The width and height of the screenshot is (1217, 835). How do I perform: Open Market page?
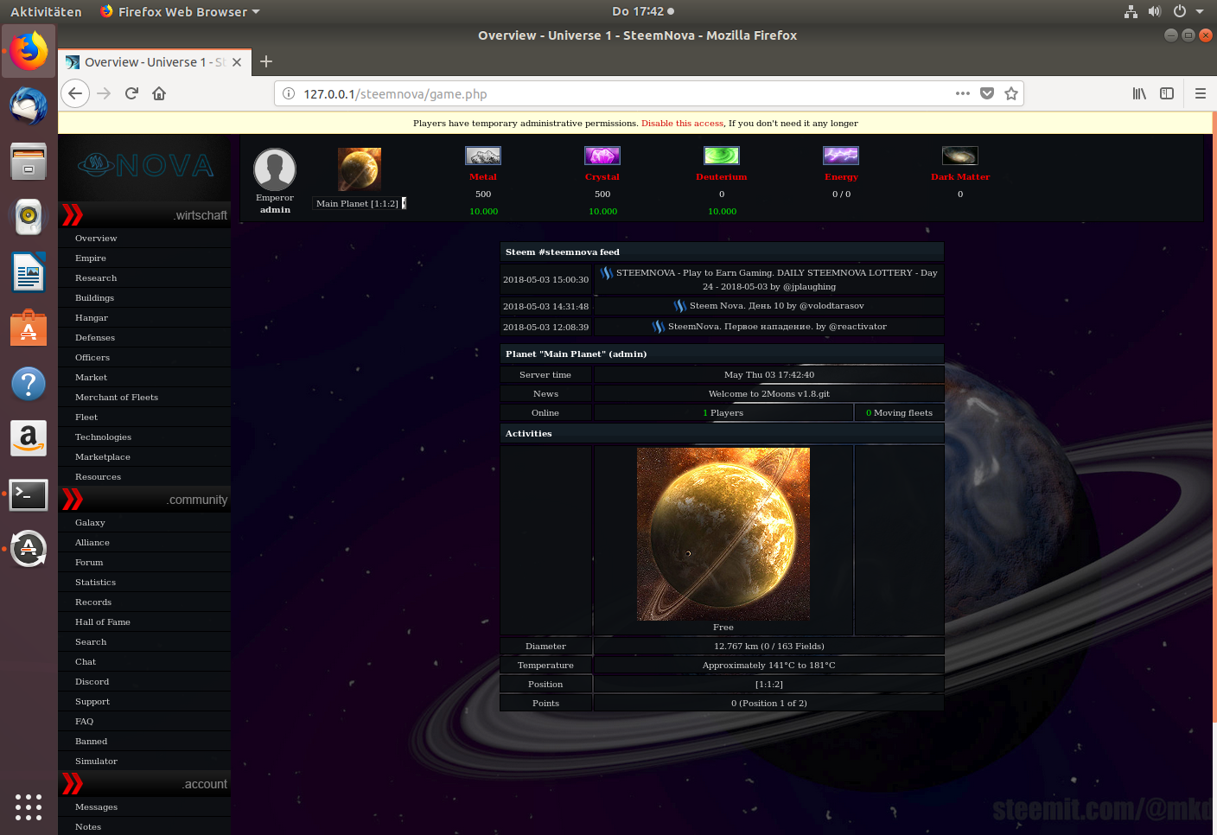pos(91,377)
